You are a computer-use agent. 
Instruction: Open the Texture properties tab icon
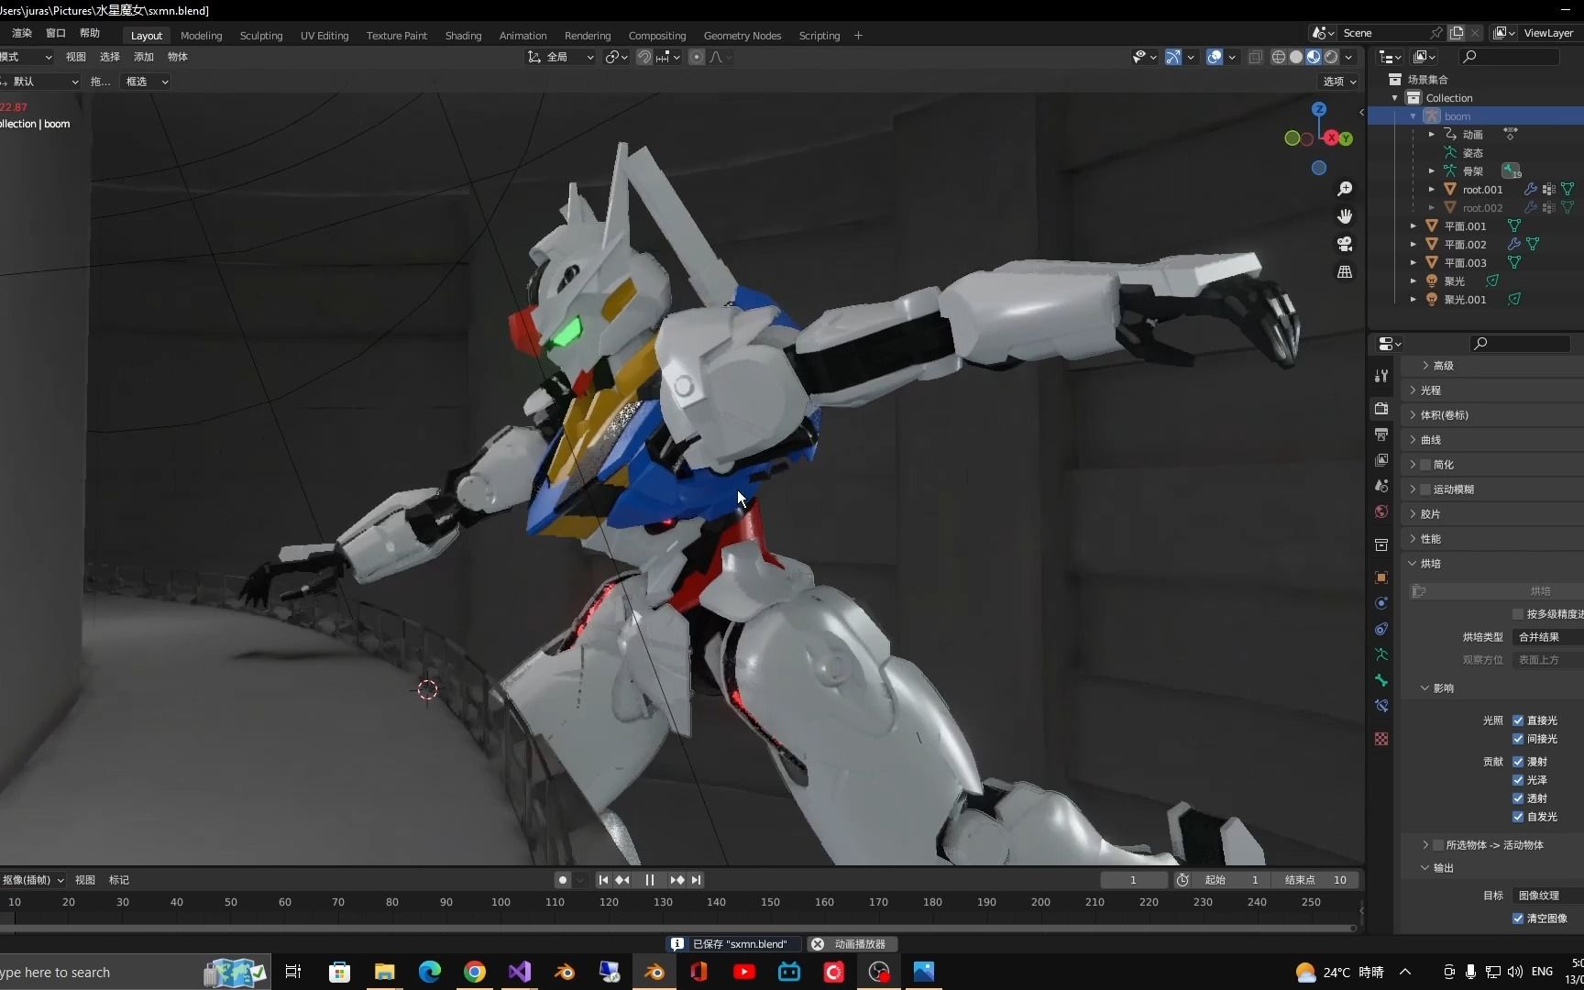pos(1381,739)
